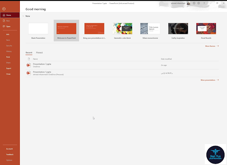Click the Home house icon in sidebar
Image resolution: width=227 pixels, height=165 pixels.
tap(4, 15)
